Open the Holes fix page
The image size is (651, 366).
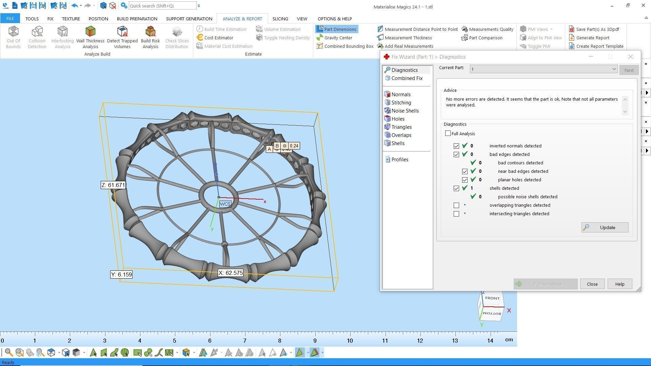click(x=398, y=119)
